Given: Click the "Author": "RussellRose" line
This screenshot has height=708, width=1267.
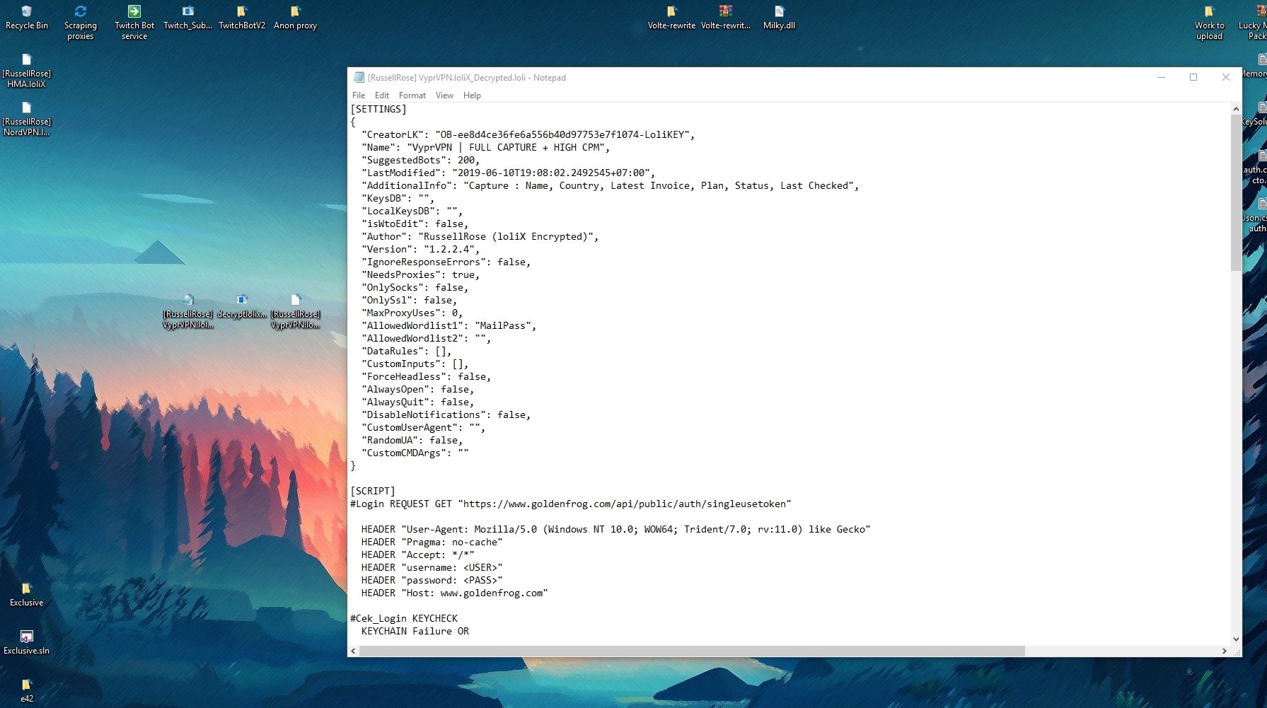Looking at the screenshot, I should pyautogui.click(x=480, y=236).
